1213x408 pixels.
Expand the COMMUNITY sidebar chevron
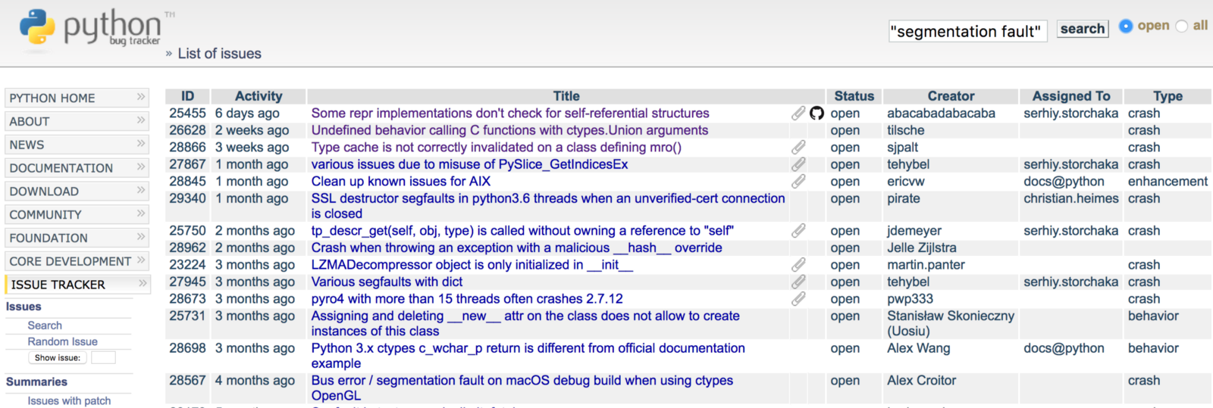coord(141,214)
